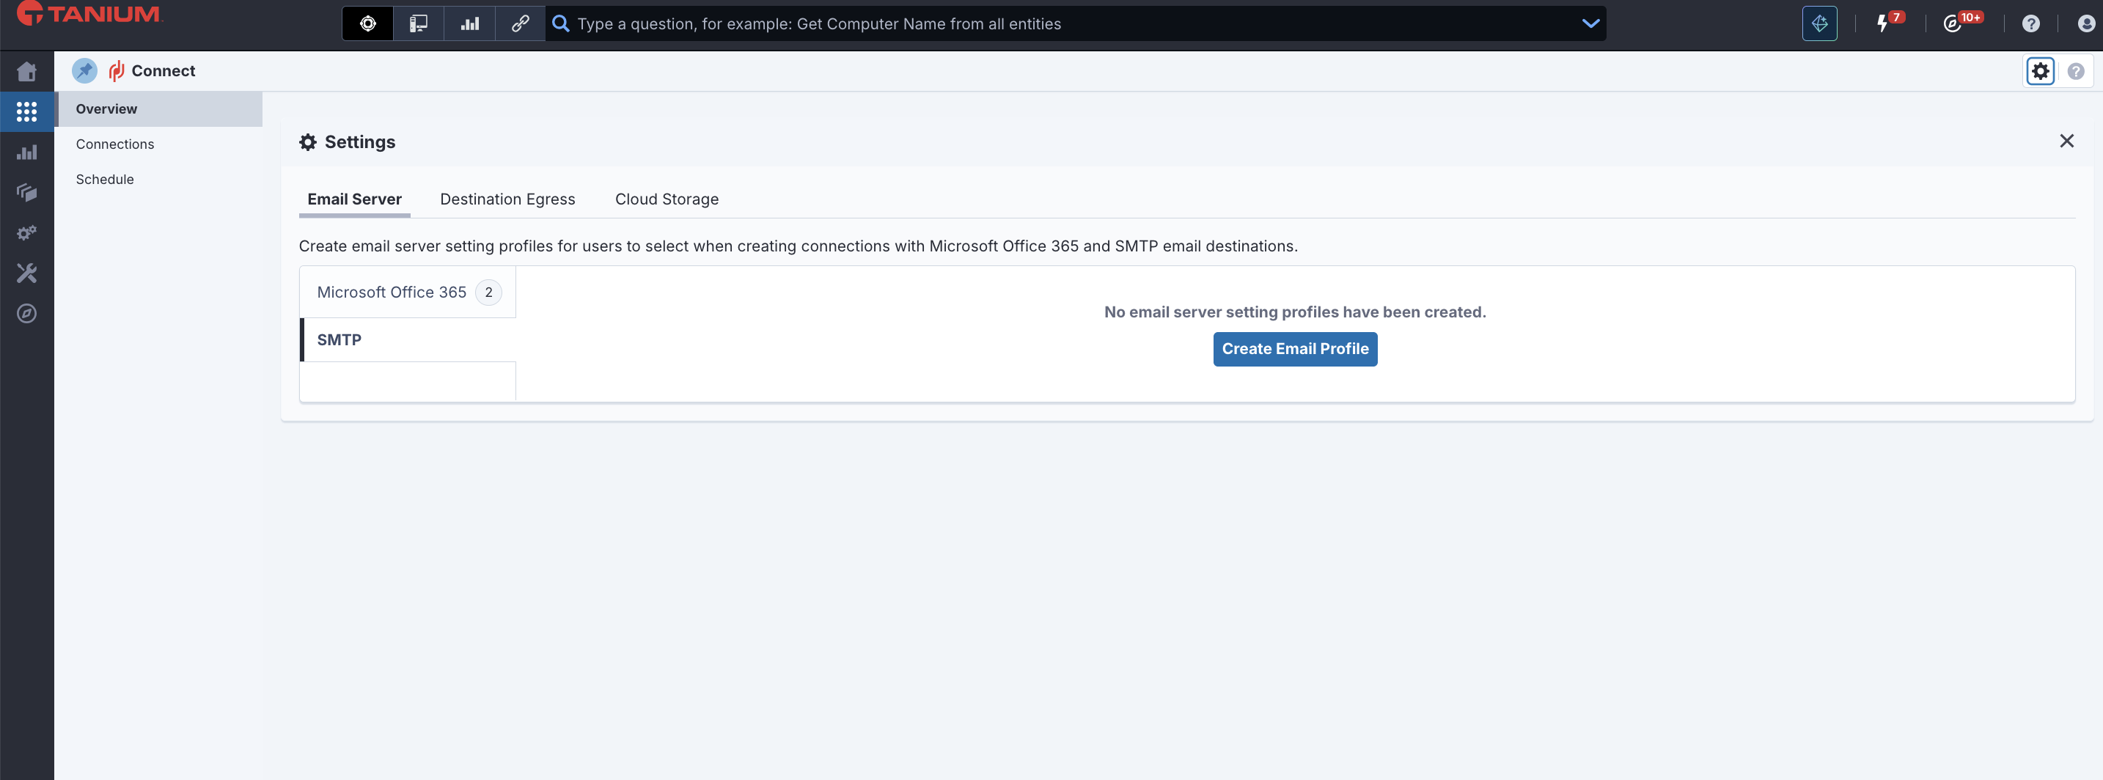This screenshot has height=780, width=2103.
Task: Open Connections in the Connect menu
Action: click(115, 144)
